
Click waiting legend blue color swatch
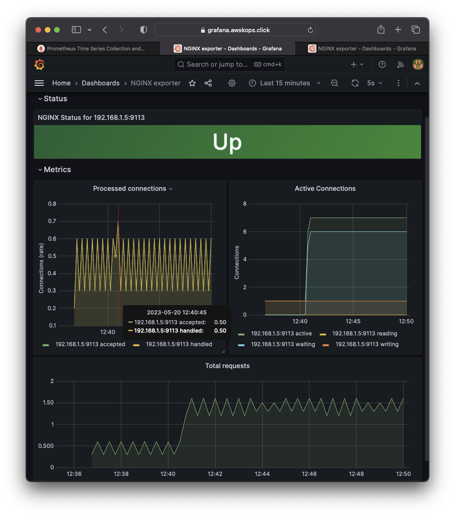pyautogui.click(x=241, y=345)
